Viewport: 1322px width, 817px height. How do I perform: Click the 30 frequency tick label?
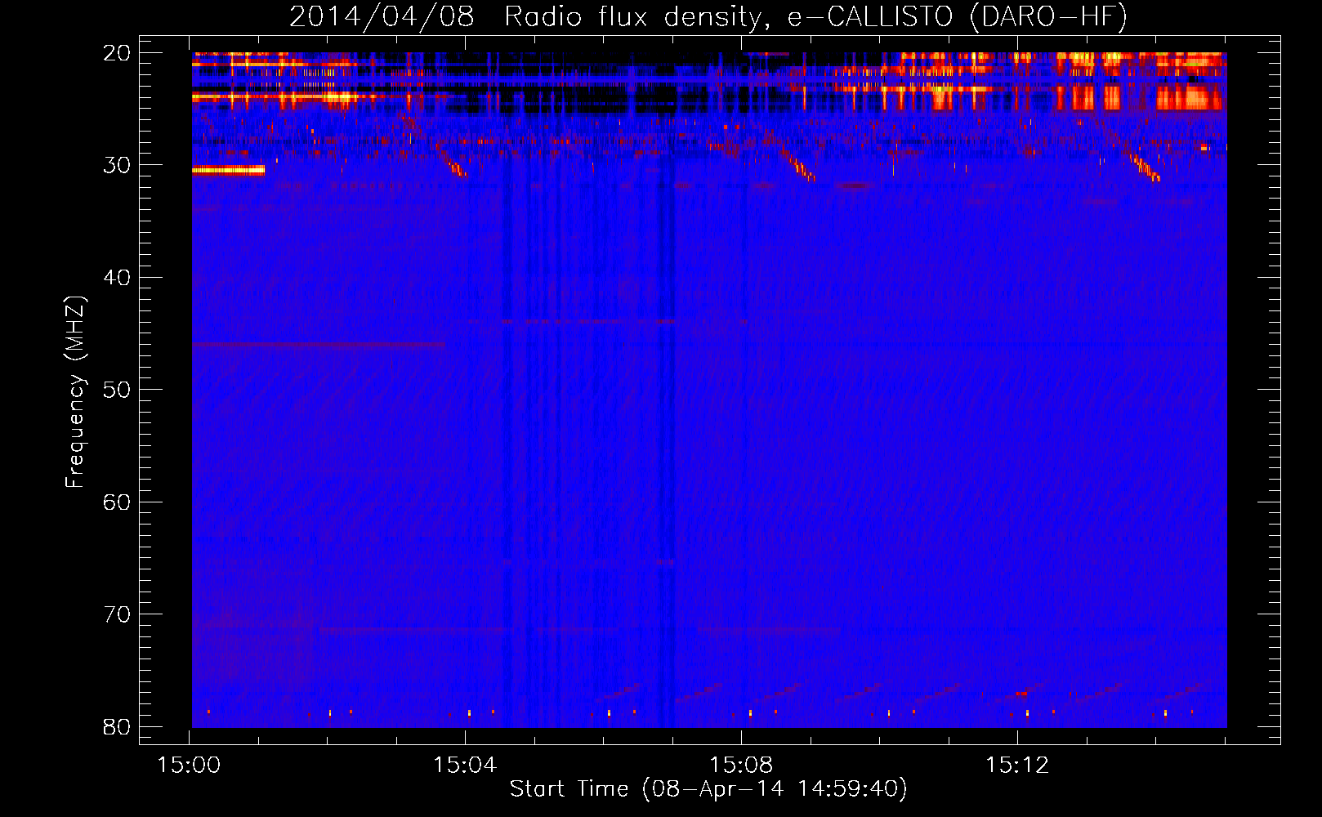[x=117, y=165]
